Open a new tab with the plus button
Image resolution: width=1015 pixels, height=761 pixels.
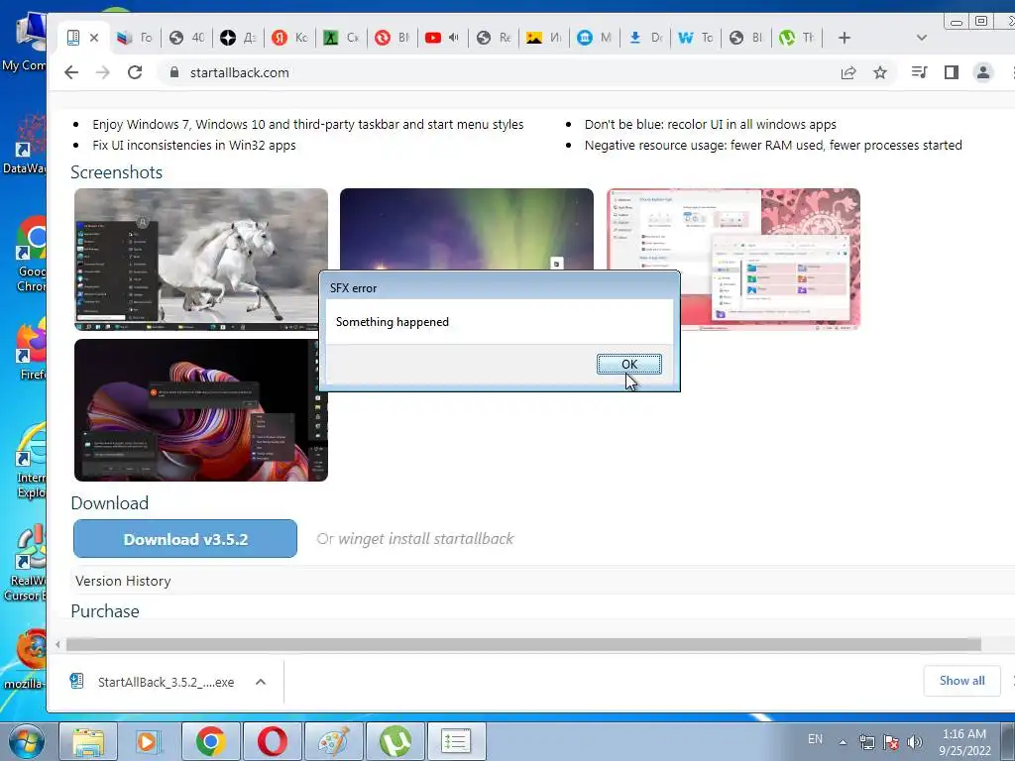click(845, 38)
